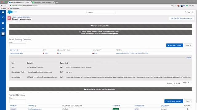The width and height of the screenshot is (197, 110).
Task: Close the Domain Management browser tab
Action: tap(30, 2)
